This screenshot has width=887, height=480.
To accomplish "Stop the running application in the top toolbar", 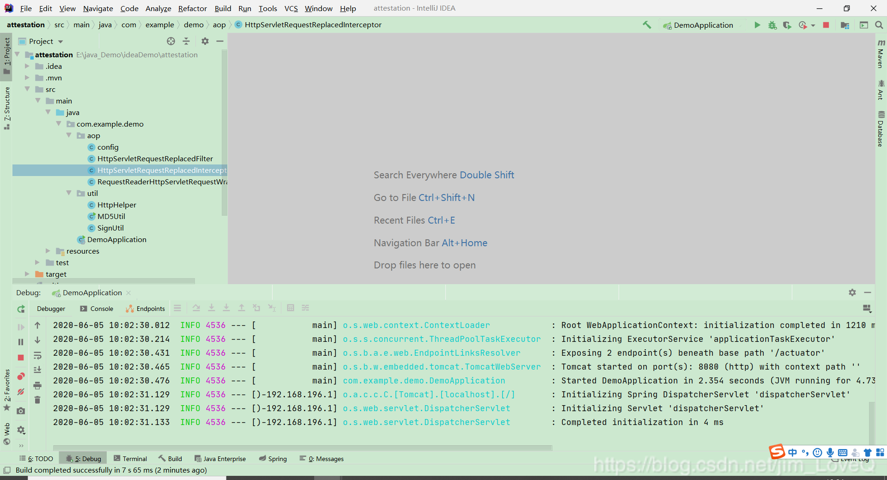I will tap(826, 25).
